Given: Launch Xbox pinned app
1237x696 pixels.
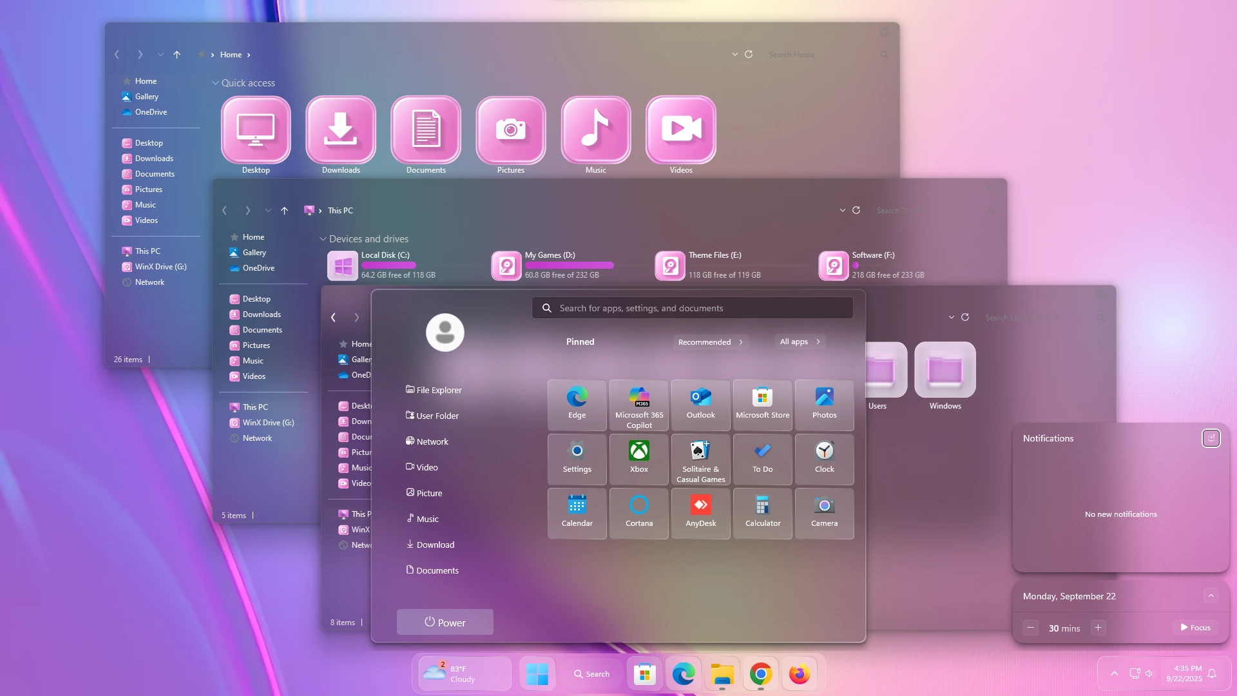Looking at the screenshot, I should point(639,459).
